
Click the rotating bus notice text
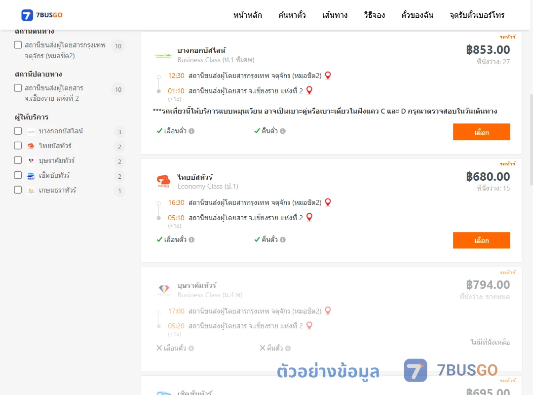click(325, 111)
